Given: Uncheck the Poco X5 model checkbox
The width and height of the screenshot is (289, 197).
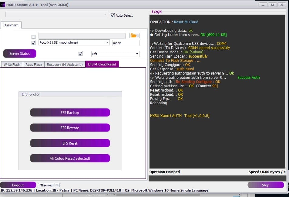Looking at the screenshot, I should 33,42.
